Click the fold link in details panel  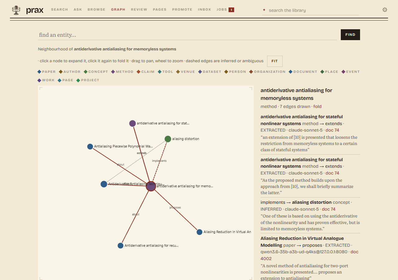tap(317, 106)
